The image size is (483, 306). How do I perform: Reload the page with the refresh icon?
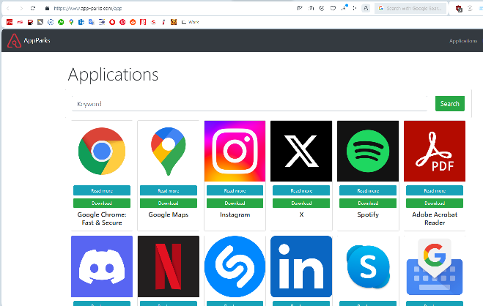[x=33, y=8]
